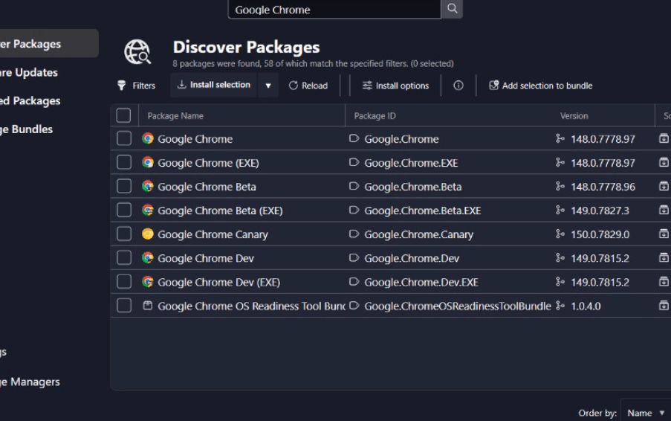Viewport: 671px width, 421px height.
Task: Click the Google Chrome row's Chrome icon
Action: pyautogui.click(x=148, y=138)
